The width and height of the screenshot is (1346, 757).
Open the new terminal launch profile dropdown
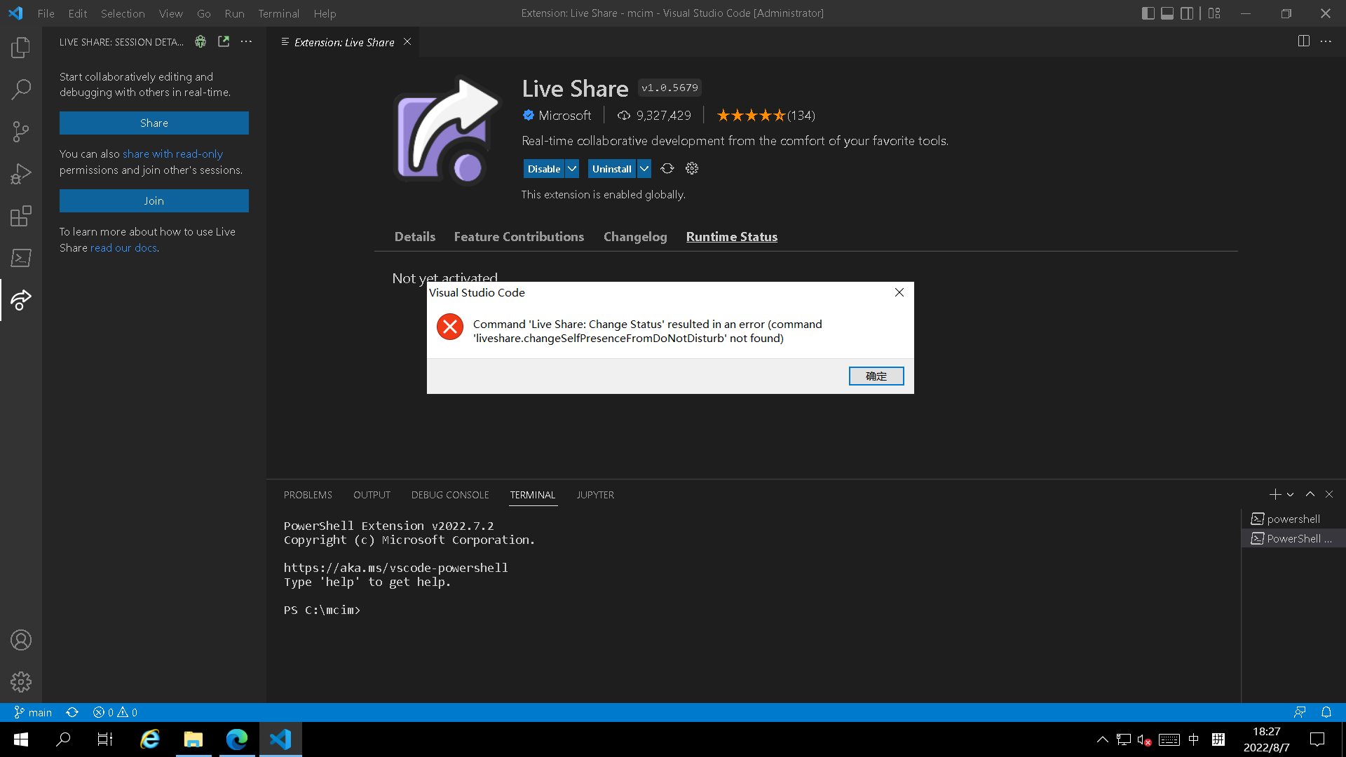1290,495
